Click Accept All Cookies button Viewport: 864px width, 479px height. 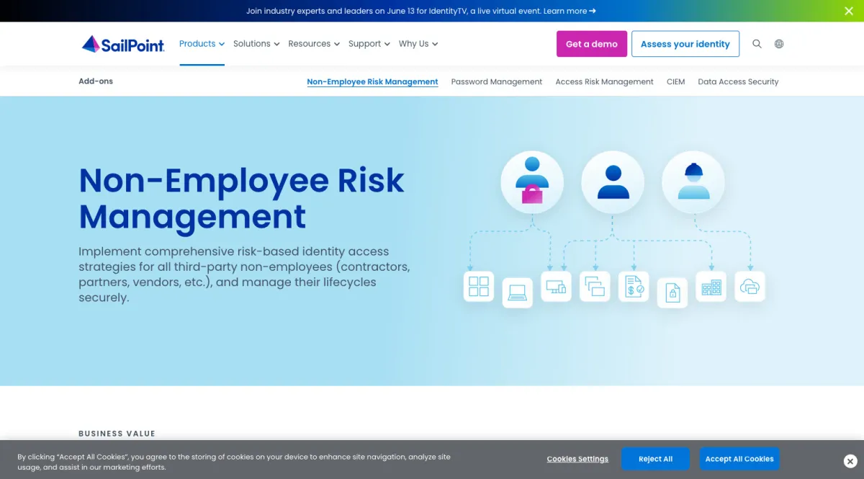[x=739, y=459]
